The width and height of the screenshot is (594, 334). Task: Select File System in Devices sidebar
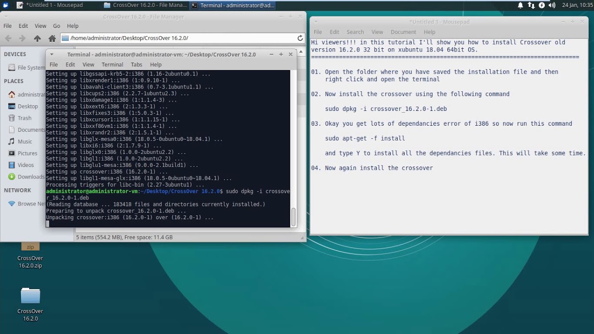coord(26,68)
